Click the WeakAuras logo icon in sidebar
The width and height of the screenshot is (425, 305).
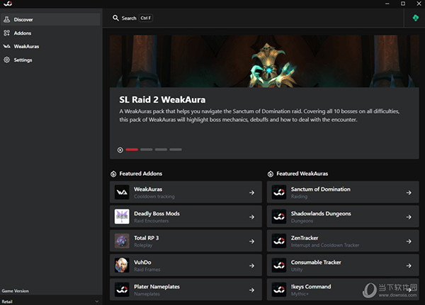pyautogui.click(x=7, y=46)
